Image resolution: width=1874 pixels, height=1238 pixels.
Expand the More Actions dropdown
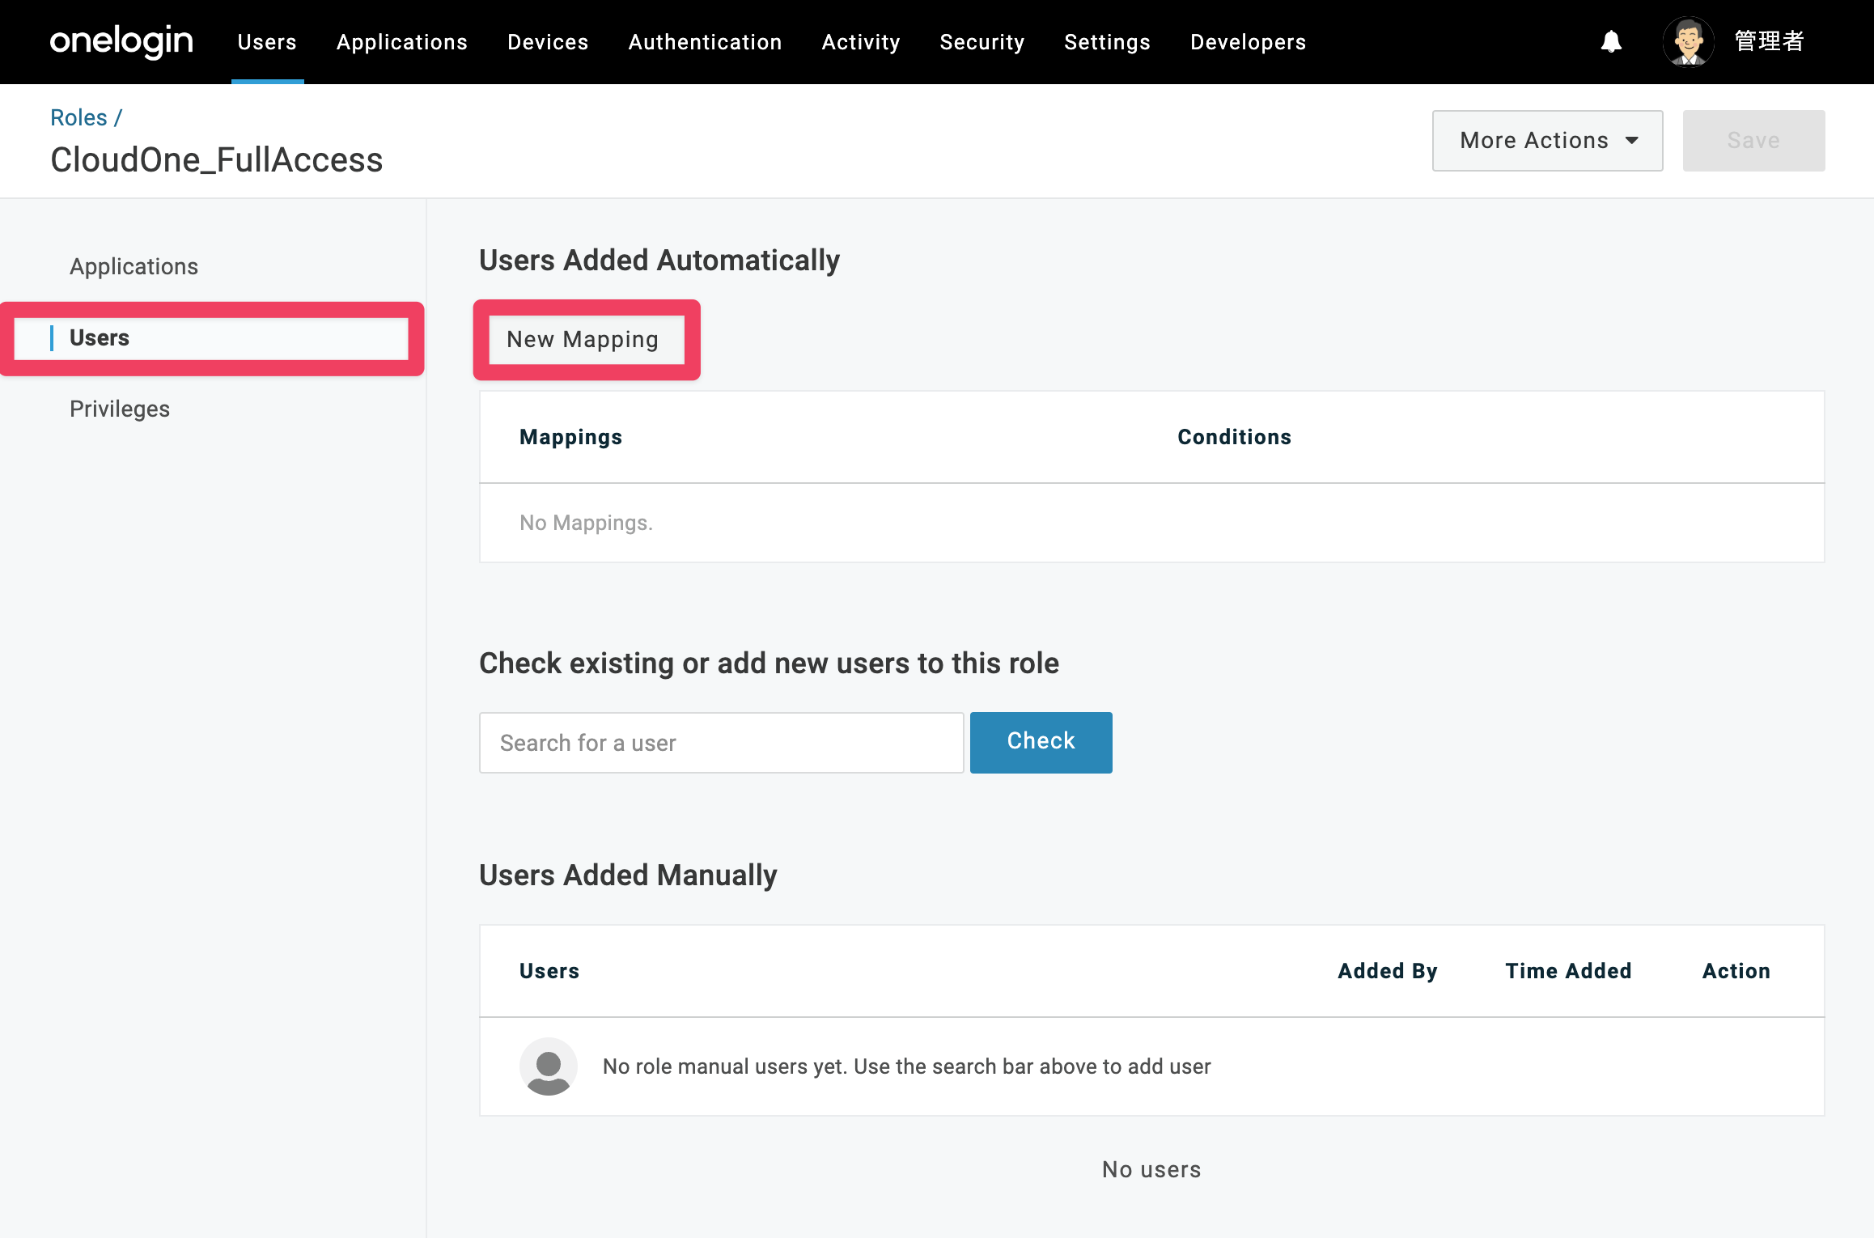(x=1547, y=141)
